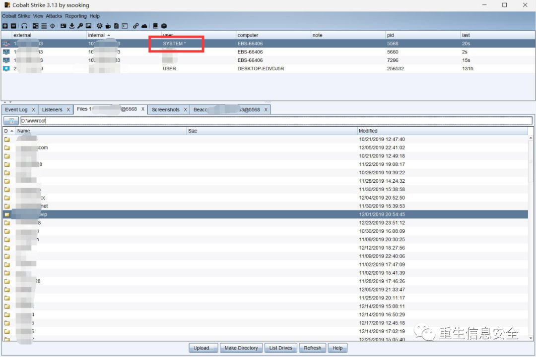
Task: Click the connect to team server plus icon
Action: pos(5,26)
